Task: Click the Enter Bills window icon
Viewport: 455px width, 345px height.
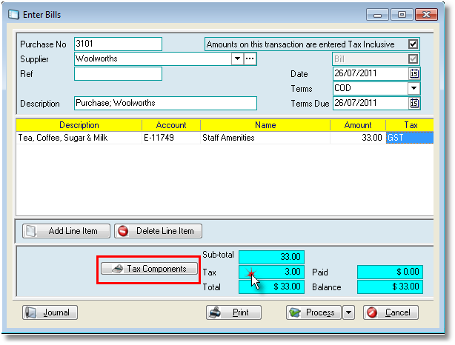Action: click(13, 15)
